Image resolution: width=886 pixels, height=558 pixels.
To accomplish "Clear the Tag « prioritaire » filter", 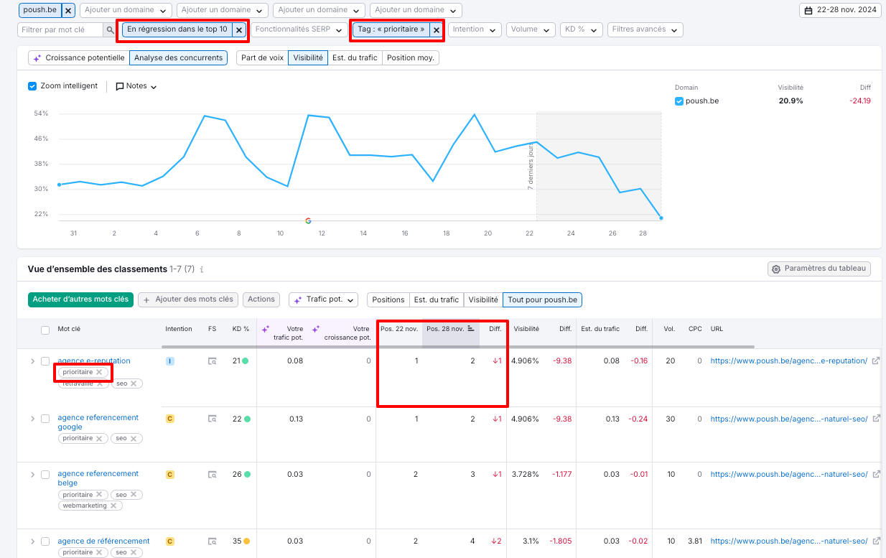I will point(436,30).
